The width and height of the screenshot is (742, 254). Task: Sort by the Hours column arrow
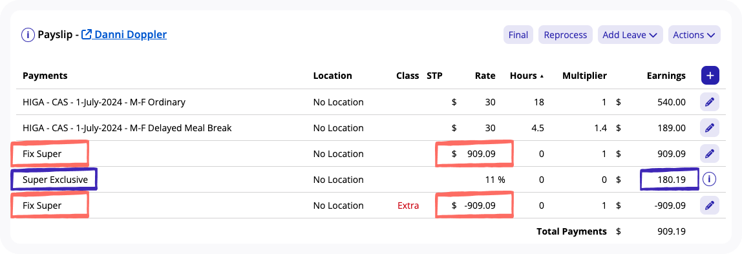542,76
